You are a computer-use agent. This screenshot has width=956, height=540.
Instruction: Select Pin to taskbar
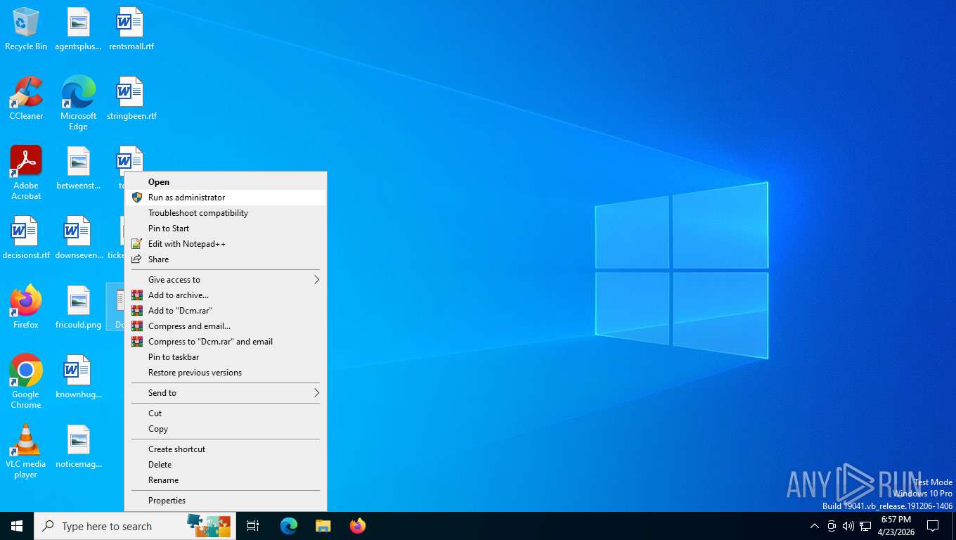point(226,357)
